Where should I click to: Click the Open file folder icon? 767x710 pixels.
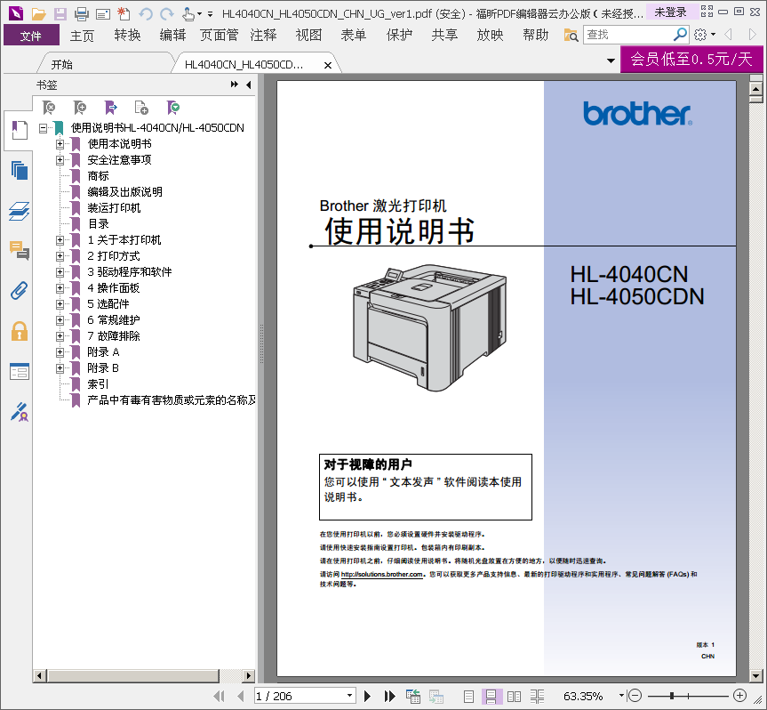(x=38, y=13)
